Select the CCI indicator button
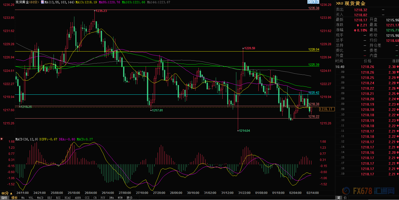The width and height of the screenshot is (399, 200). click(x=87, y=198)
